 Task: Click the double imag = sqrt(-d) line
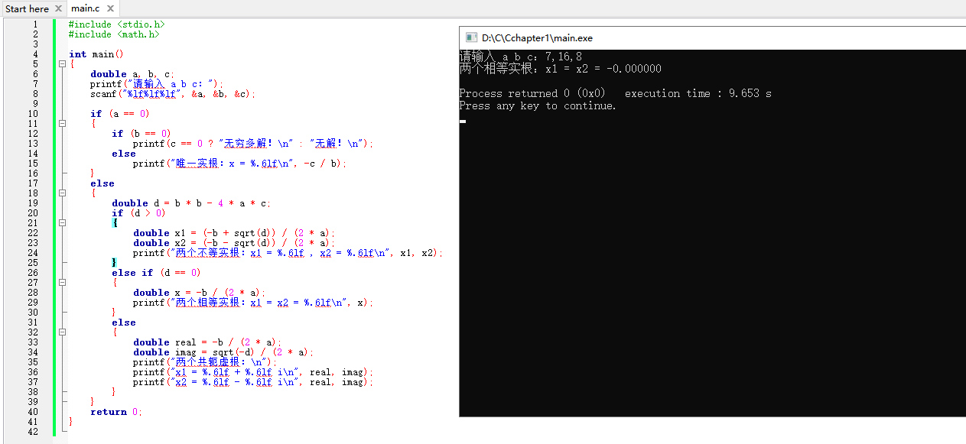tap(223, 352)
